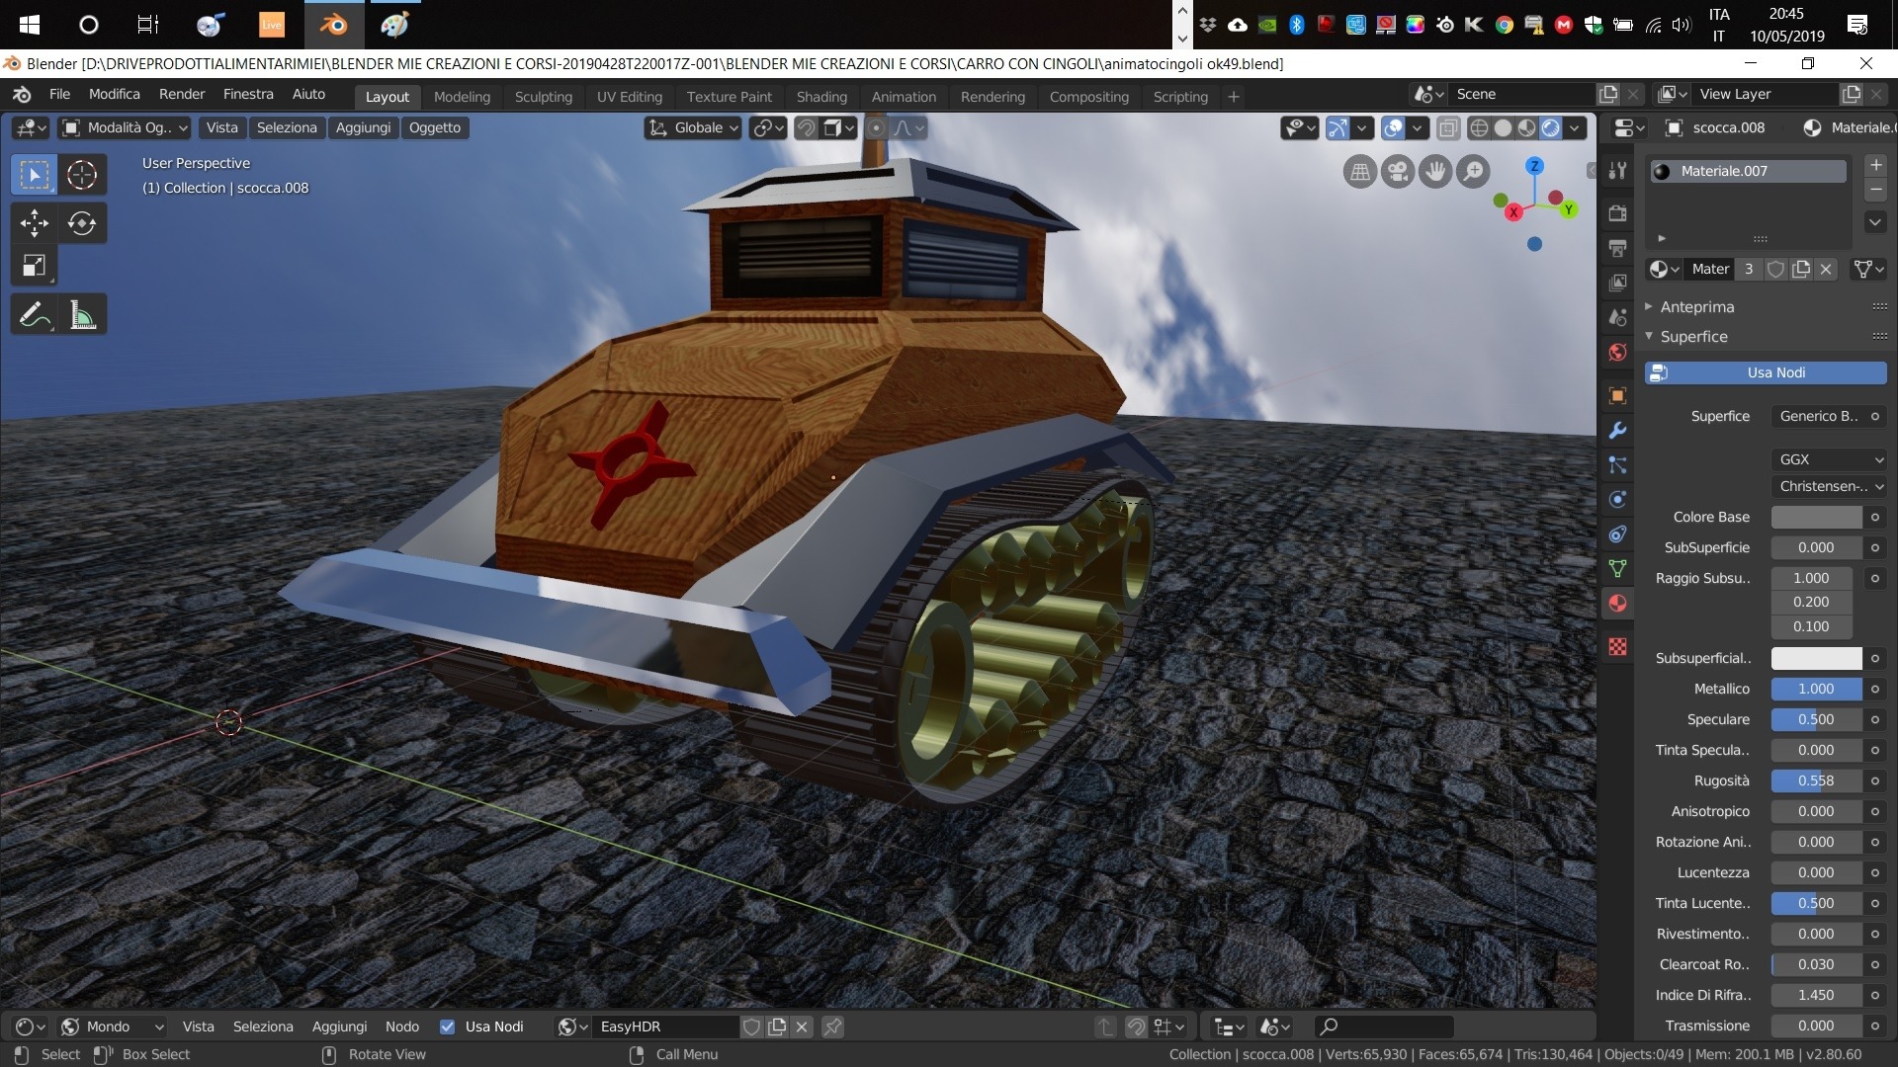
Task: Toggle fake user shield for Materiale.007
Action: pos(1776,269)
